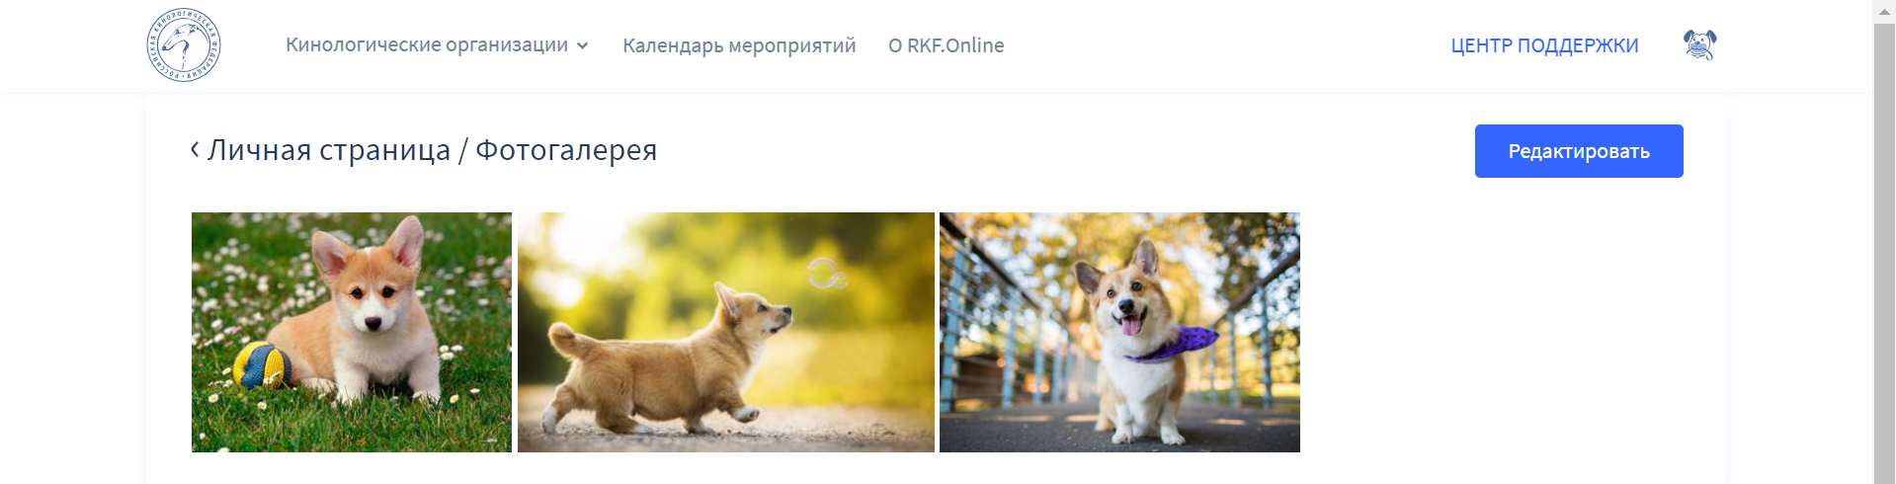Visit the ЦЕНТР ПОДДЕРЖКИ link
Viewport: 1896px width, 484px height.
[x=1544, y=45]
